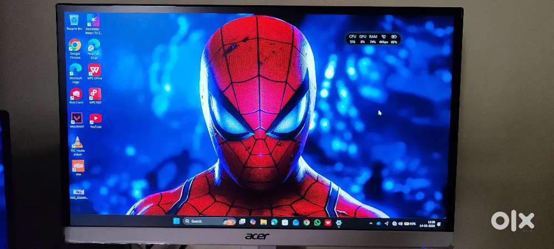Open the Microsoft Edge desktop shortcut
The height and width of the screenshot is (249, 554).
(75, 74)
